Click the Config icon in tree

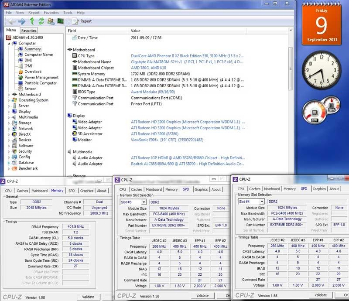coord(14,157)
